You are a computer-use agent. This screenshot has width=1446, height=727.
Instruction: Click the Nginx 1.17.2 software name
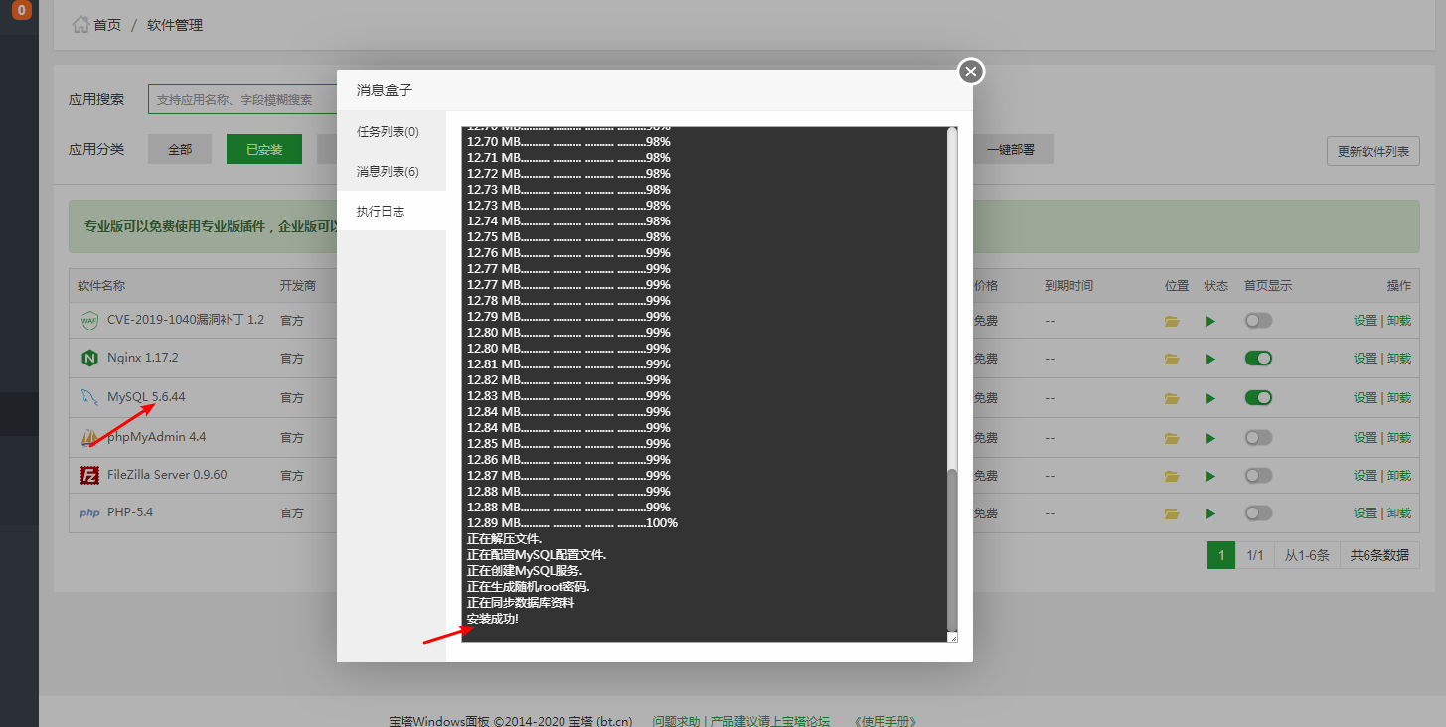tap(143, 358)
